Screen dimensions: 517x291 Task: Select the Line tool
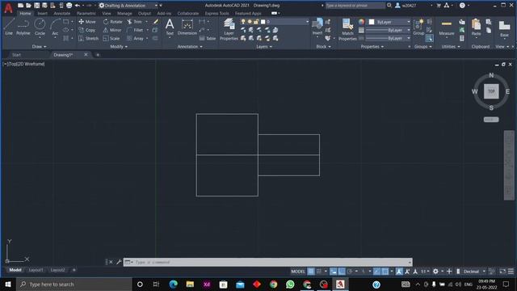[x=9, y=27]
